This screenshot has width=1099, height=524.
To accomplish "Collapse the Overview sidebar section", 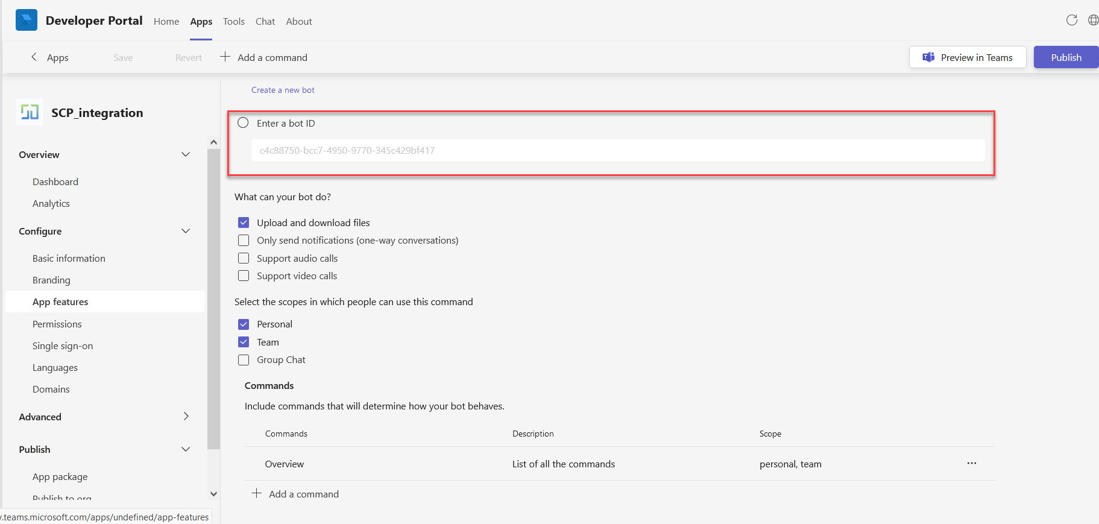I will pos(186,154).
